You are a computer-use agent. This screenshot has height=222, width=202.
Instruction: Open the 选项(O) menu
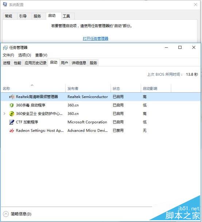pos(24,55)
